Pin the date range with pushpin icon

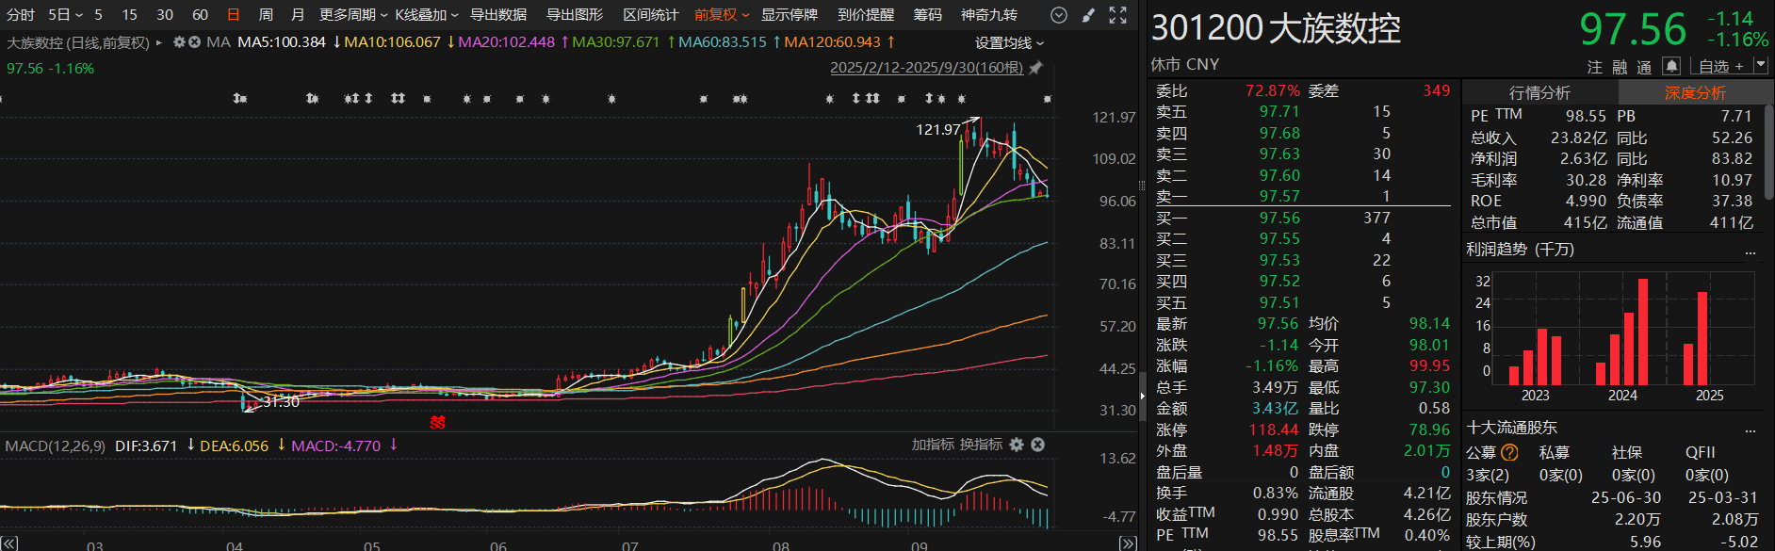pyautogui.click(x=1035, y=68)
